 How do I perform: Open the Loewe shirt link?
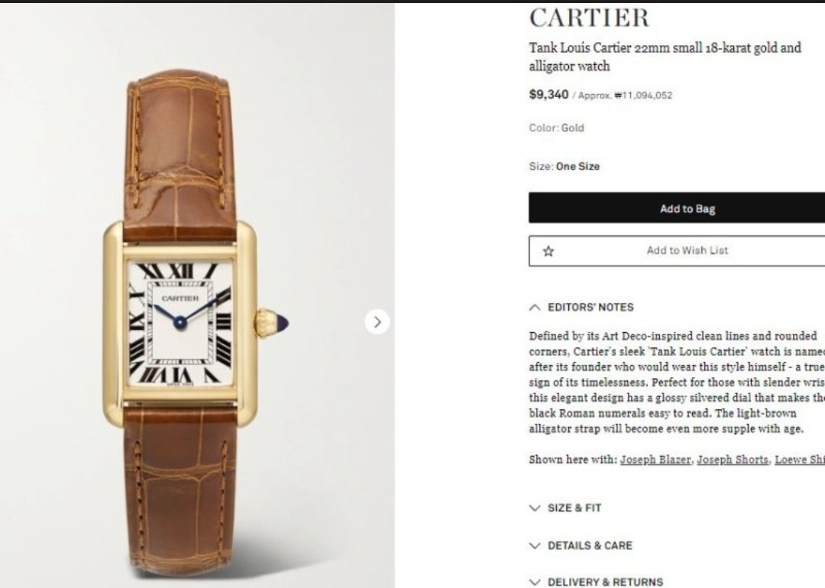pos(800,460)
